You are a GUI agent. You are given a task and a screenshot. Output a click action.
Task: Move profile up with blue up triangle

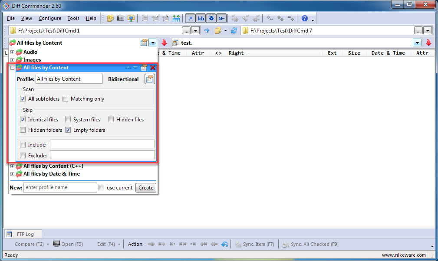[x=128, y=68]
